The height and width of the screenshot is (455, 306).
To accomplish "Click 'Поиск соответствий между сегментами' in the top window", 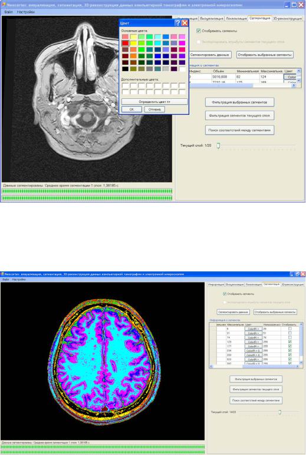I will [239, 130].
